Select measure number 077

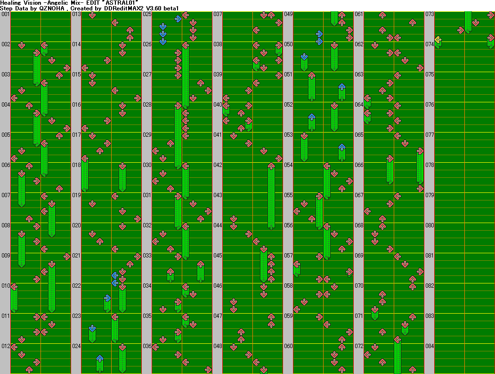pyautogui.click(x=430, y=135)
